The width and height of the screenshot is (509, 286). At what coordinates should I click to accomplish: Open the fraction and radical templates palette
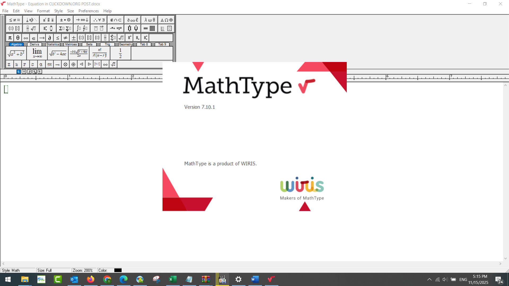pos(31,28)
